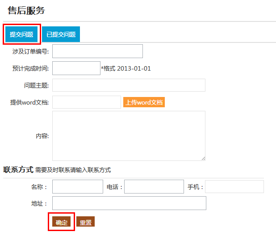The image size is (276, 240).
Task: Click the 提供word文档 file path field
Action: [x=86, y=102]
